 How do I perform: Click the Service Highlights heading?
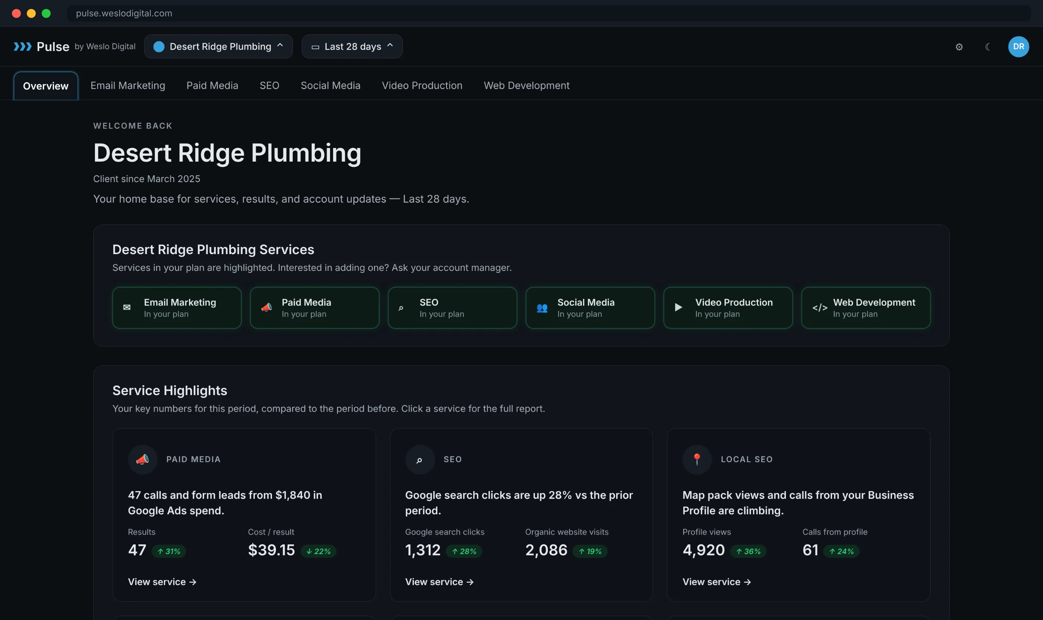point(169,390)
